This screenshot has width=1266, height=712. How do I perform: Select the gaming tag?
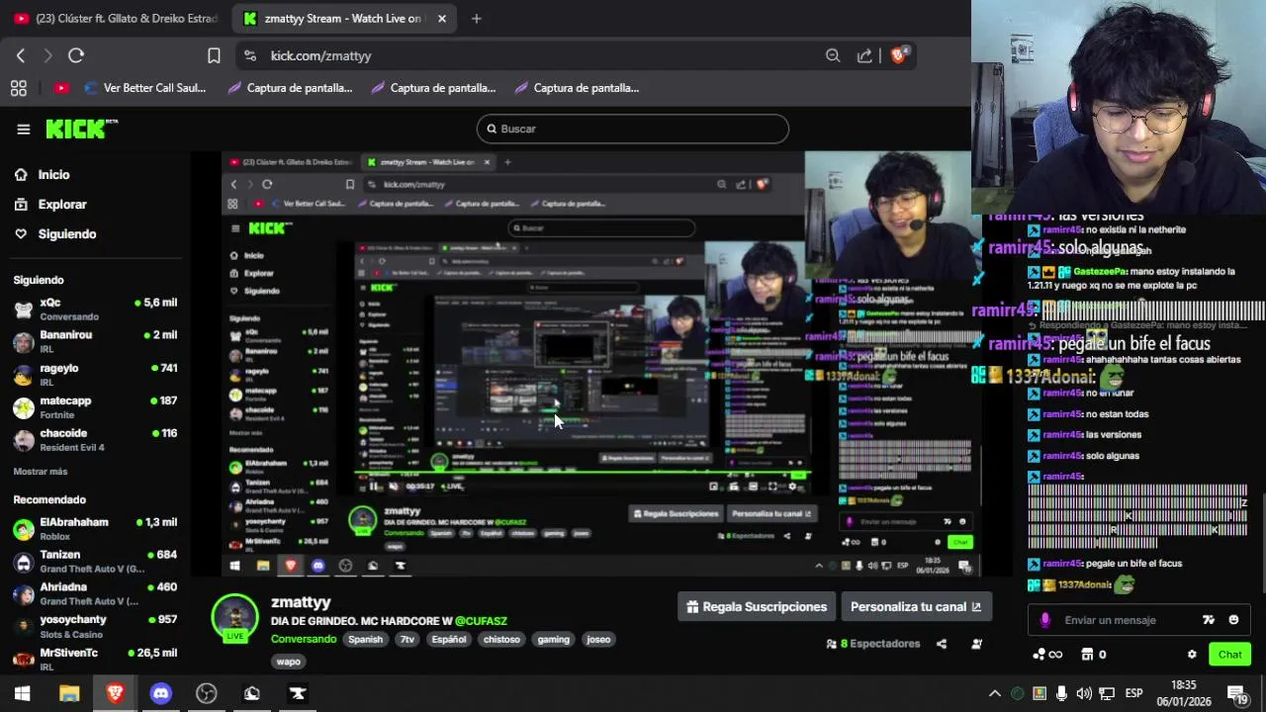pos(554,639)
